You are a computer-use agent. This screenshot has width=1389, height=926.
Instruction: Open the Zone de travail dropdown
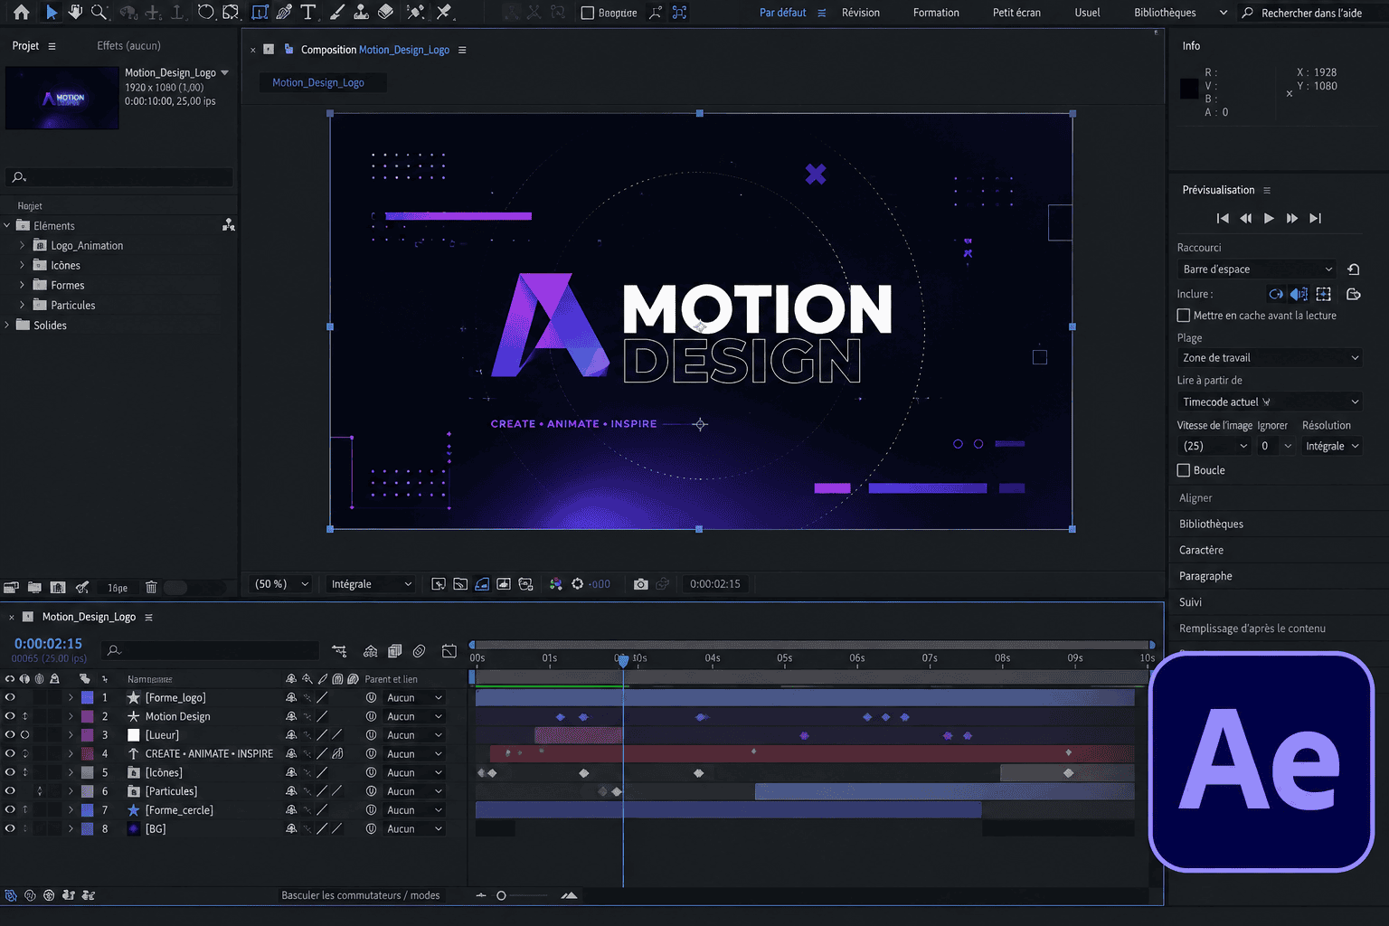coord(1270,358)
